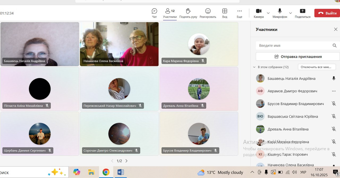Go to the next page of participants

126,161
